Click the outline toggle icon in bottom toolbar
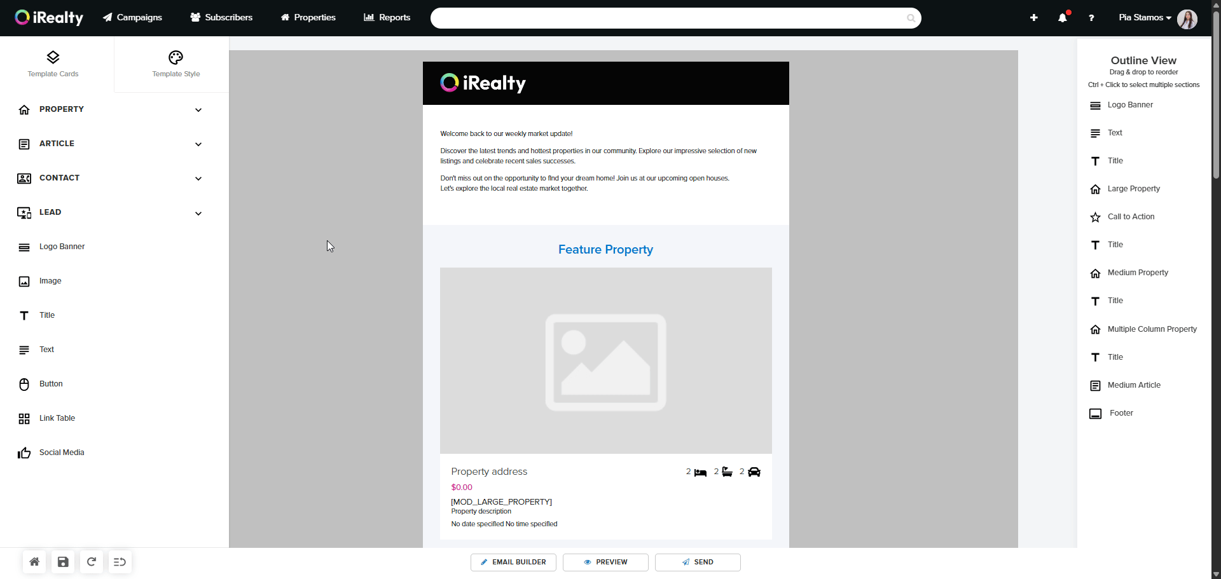1221x579 pixels. tap(120, 562)
